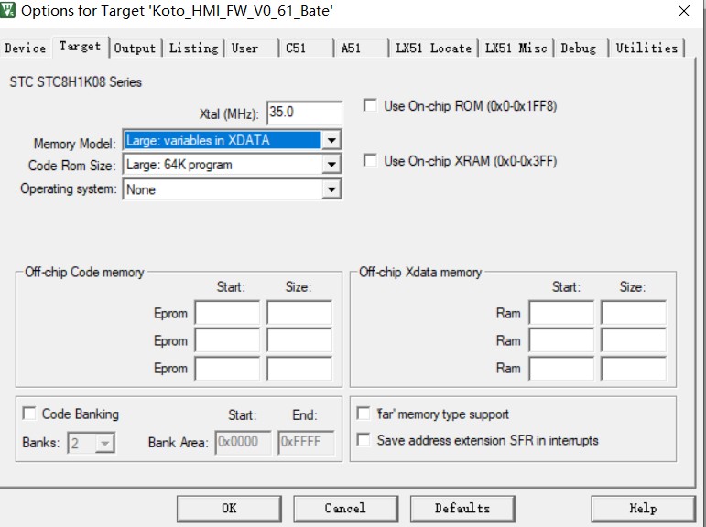Click first Ram Start field
Screen dimensions: 706x527
pyautogui.click(x=561, y=313)
